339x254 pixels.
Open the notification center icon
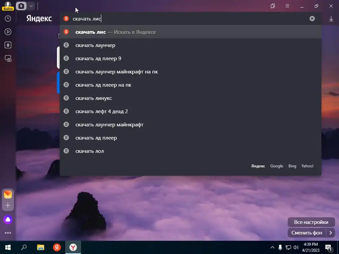click(328, 248)
